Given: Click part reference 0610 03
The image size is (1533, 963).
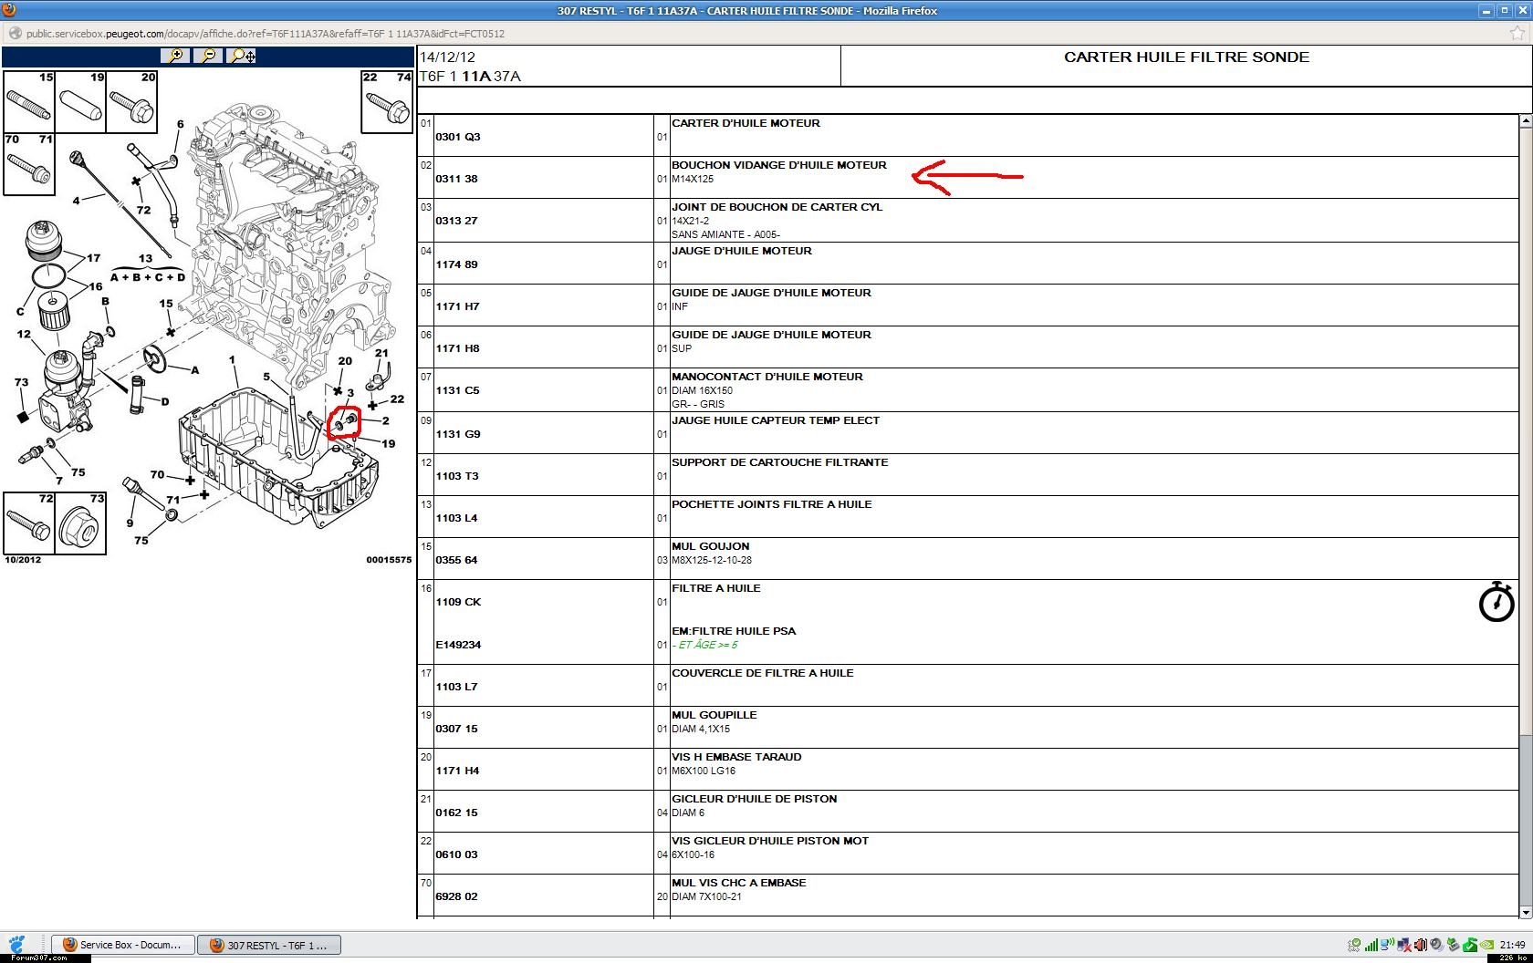Looking at the screenshot, I should (x=456, y=854).
